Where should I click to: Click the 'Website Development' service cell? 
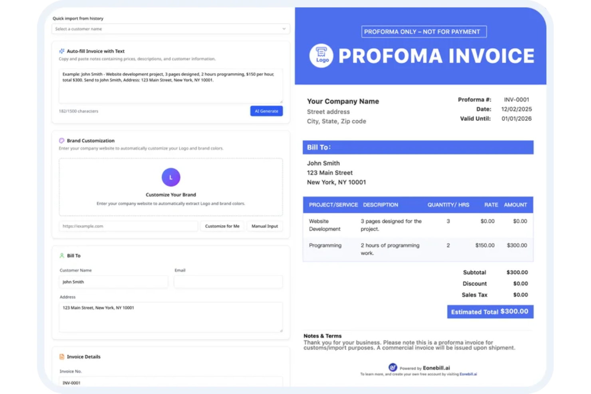pyautogui.click(x=325, y=225)
